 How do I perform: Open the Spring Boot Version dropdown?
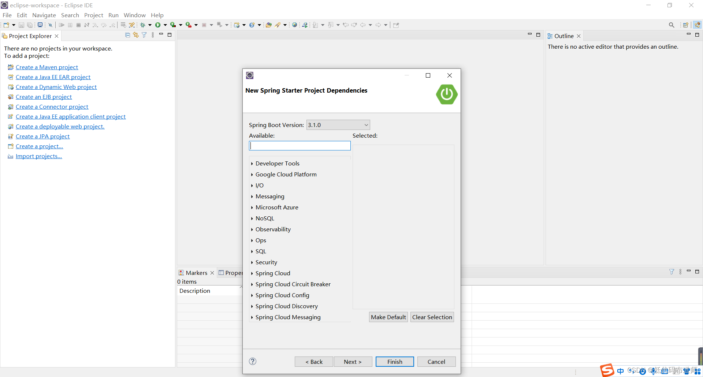coord(338,125)
